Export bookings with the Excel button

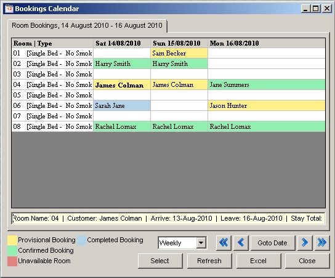(259, 261)
